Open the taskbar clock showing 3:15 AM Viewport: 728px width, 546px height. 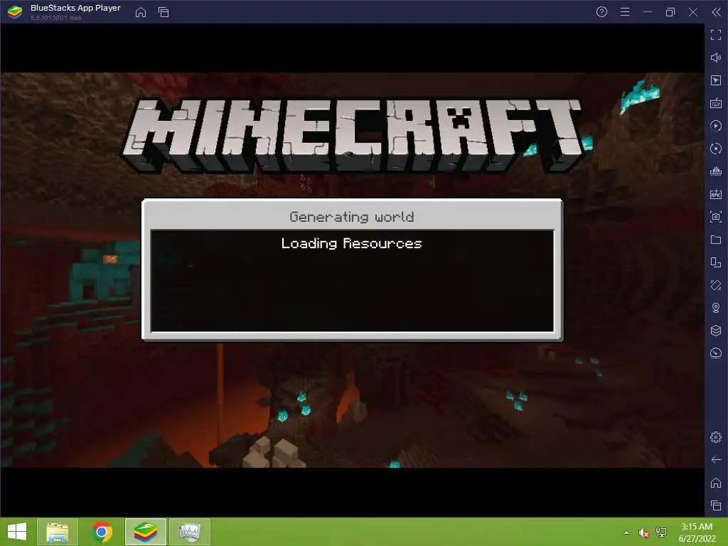tap(697, 532)
